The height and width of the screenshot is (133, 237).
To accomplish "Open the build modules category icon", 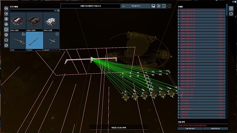I will (x=6, y=14).
